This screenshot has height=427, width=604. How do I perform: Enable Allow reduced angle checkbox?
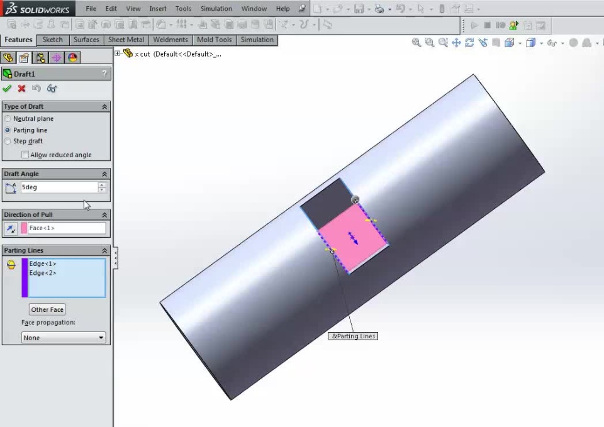[x=25, y=155]
